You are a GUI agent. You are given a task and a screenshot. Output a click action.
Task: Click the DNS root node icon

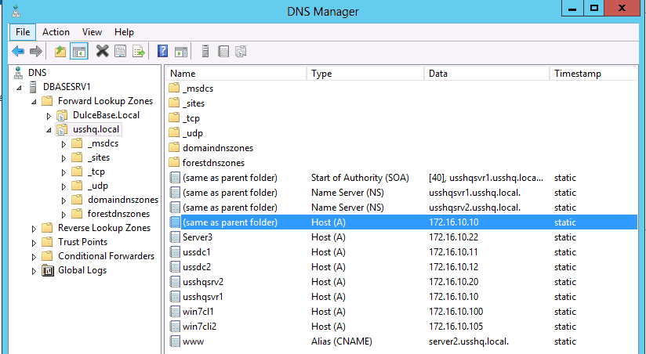click(18, 73)
